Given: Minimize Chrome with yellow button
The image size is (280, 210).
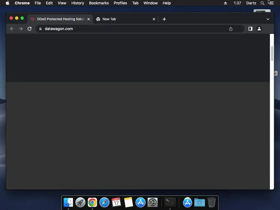Looking at the screenshot, I should 17,18.
